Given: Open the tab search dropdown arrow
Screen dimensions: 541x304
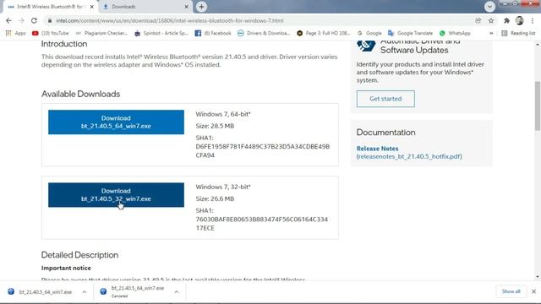Looking at the screenshot, I should pyautogui.click(x=489, y=7).
